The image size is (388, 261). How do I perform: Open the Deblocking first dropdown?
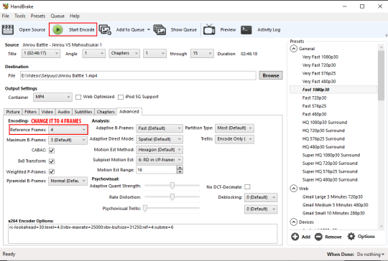[261, 197]
